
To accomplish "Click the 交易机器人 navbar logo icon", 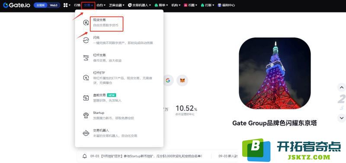I will pyautogui.click(x=130, y=5).
